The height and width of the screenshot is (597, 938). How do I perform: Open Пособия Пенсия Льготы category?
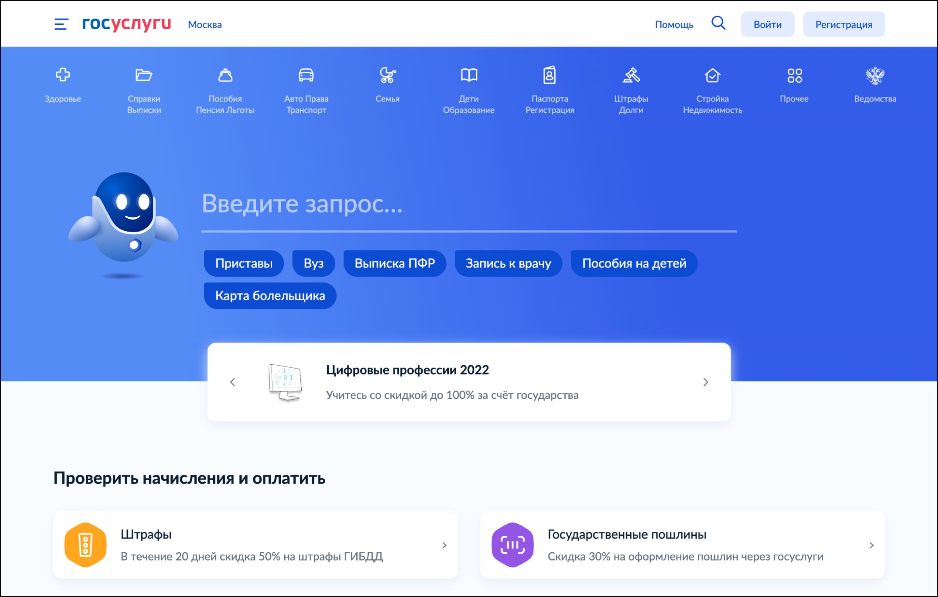click(x=225, y=90)
